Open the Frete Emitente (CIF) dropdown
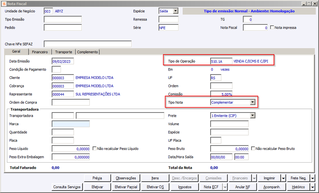Viewport: 319px width, 193px height. pyautogui.click(x=252, y=116)
